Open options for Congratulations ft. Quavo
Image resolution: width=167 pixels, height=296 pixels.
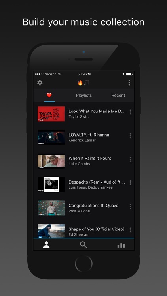(x=130, y=206)
